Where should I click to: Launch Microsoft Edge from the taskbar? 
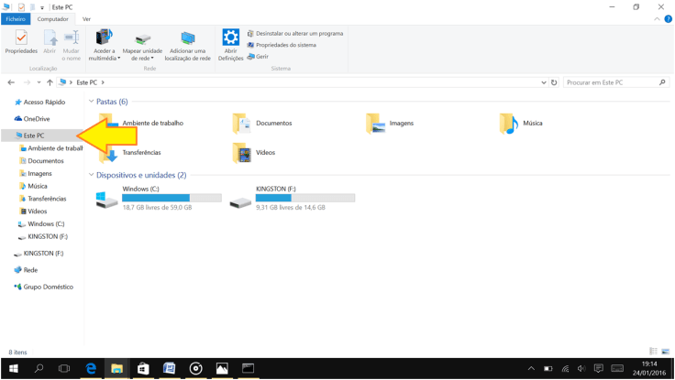tap(91, 368)
